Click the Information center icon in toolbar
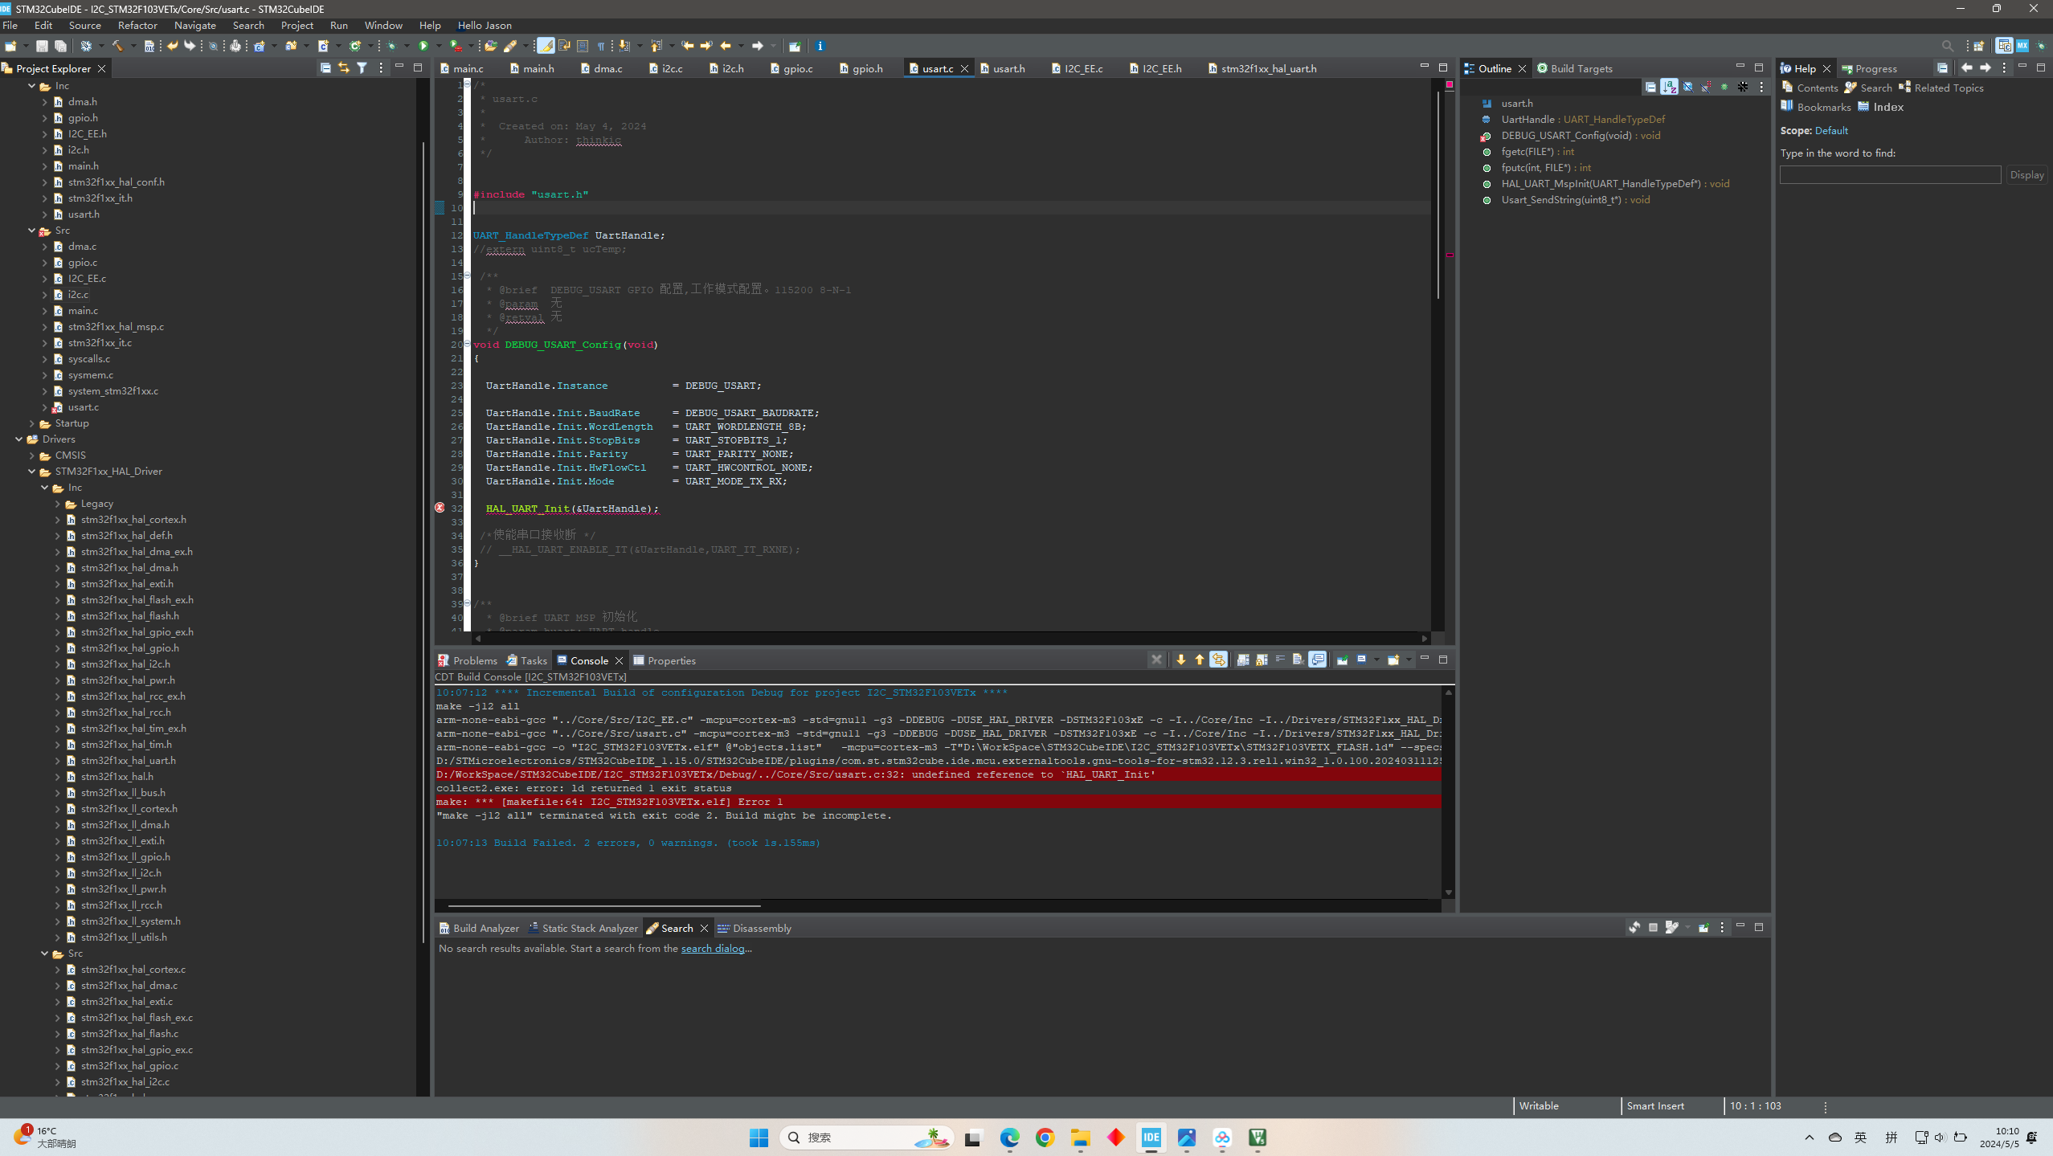The width and height of the screenshot is (2053, 1156). coord(820,46)
